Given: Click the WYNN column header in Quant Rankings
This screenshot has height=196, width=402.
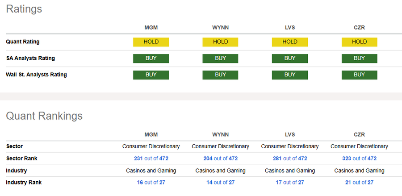Looking at the screenshot, I should click(220, 134).
